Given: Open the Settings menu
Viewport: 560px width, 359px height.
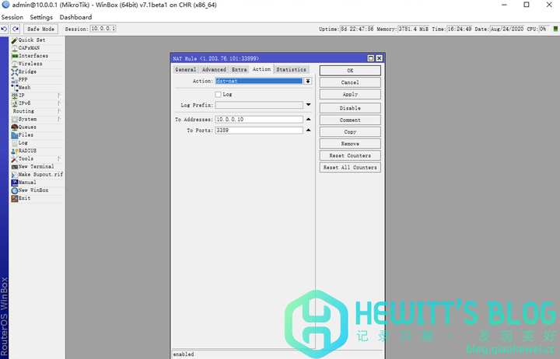Looking at the screenshot, I should pyautogui.click(x=41, y=17).
